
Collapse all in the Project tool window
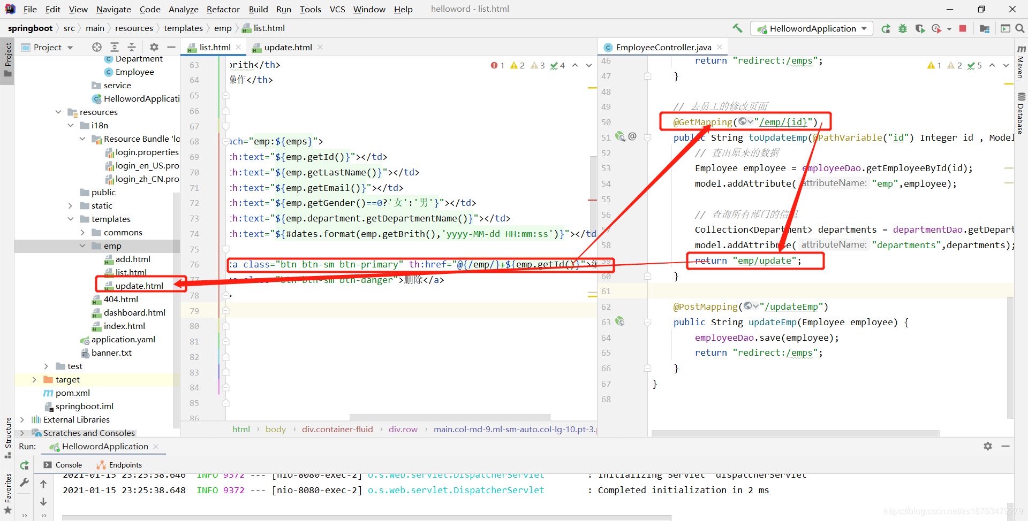[132, 47]
